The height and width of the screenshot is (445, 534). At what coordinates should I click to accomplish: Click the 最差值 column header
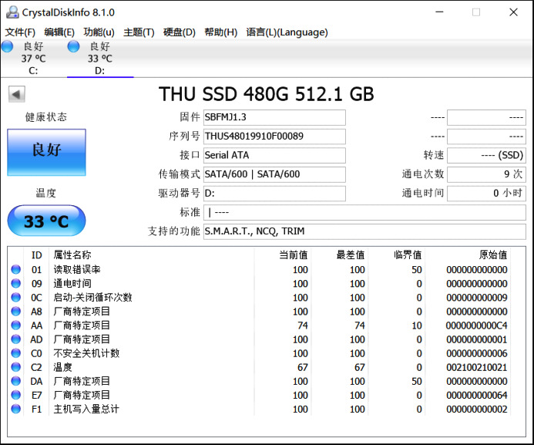(340, 255)
